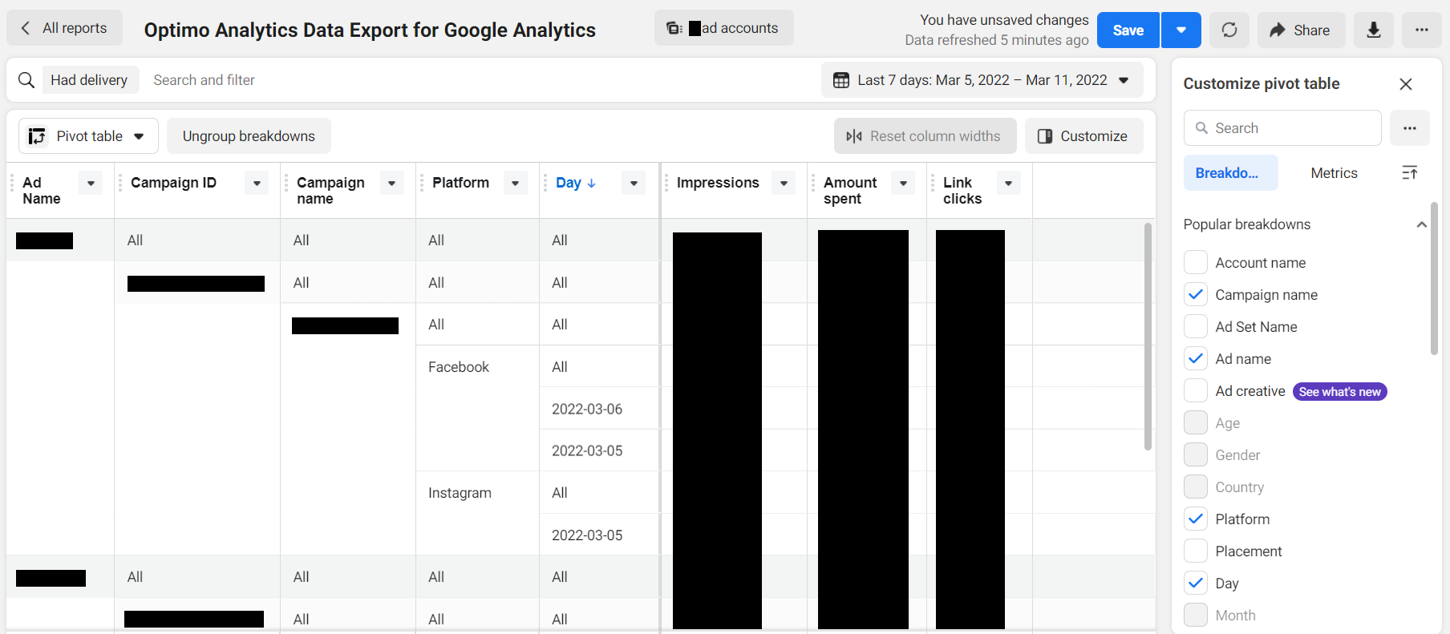The width and height of the screenshot is (1450, 634).
Task: Click the download export icon
Action: tap(1373, 30)
